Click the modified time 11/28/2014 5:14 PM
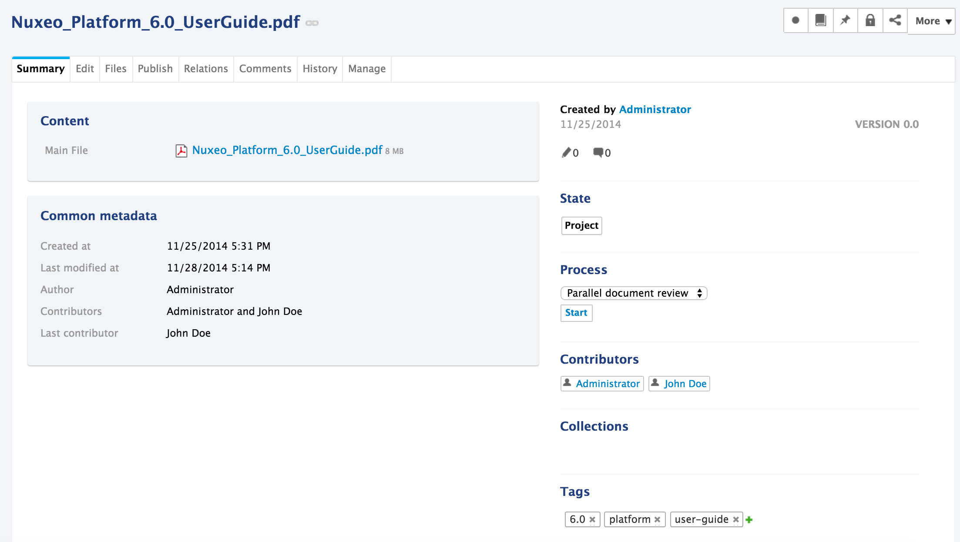 [218, 268]
